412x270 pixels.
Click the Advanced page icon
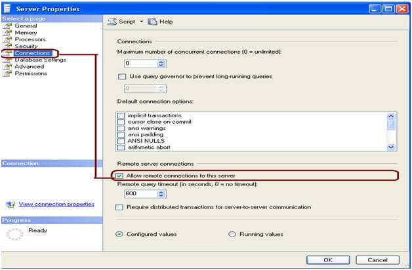click(x=8, y=67)
